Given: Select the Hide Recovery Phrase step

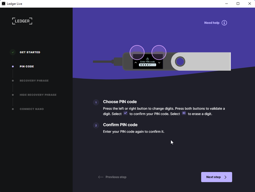Looking at the screenshot, I should pos(38,95).
